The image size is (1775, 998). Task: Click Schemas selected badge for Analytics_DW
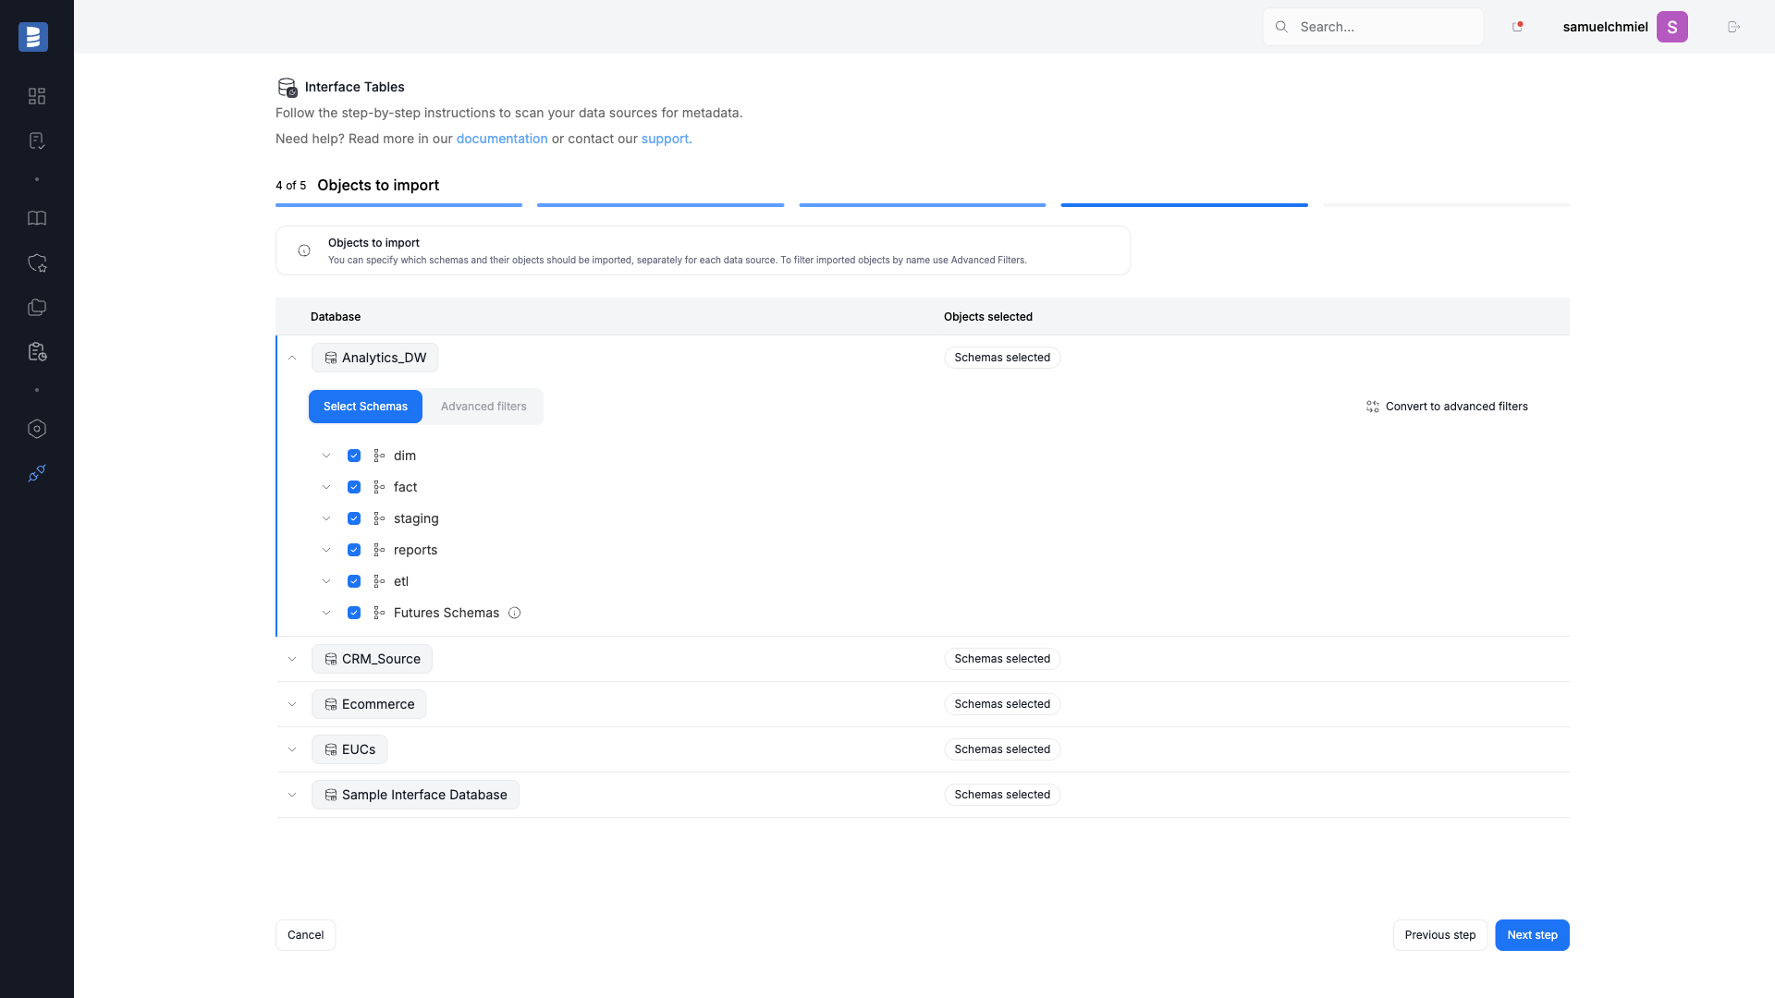tap(1002, 358)
